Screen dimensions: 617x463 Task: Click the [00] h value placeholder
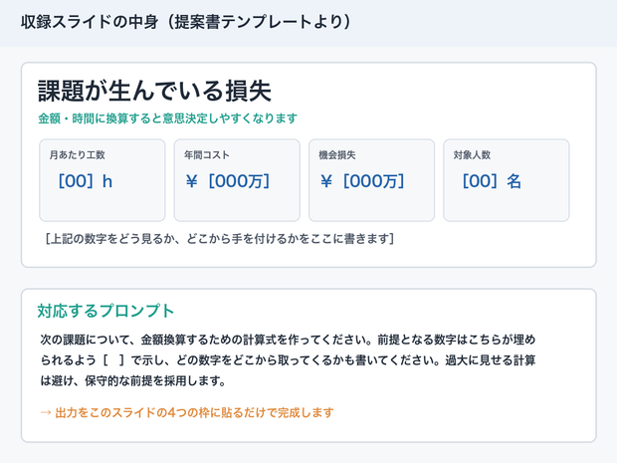[x=85, y=181]
